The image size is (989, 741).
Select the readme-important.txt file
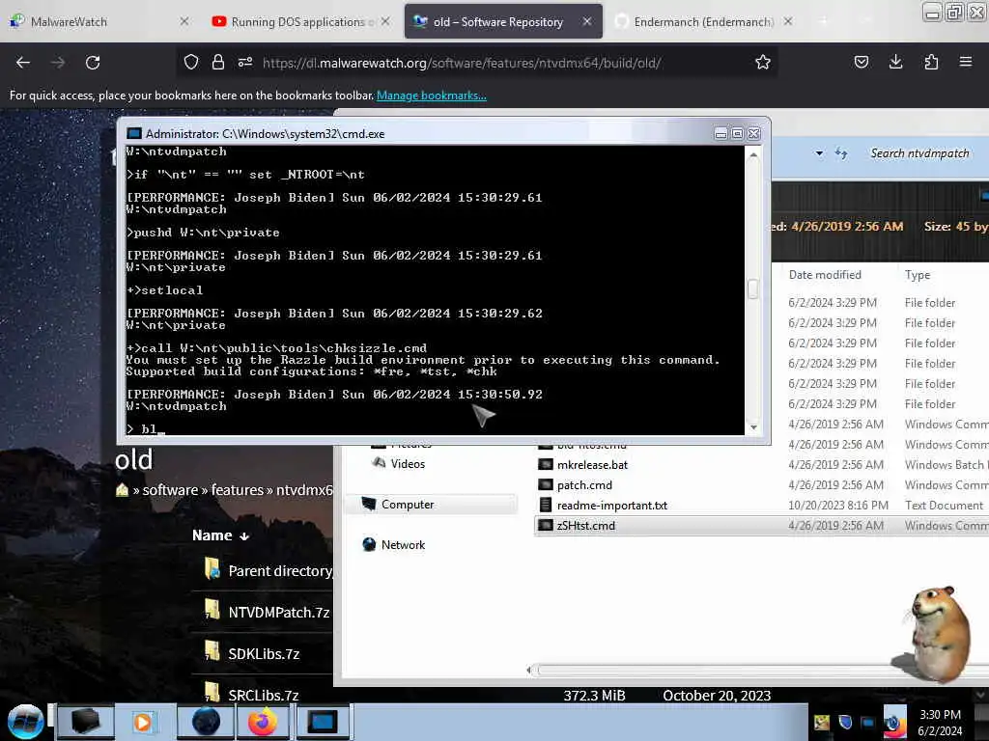click(x=611, y=506)
